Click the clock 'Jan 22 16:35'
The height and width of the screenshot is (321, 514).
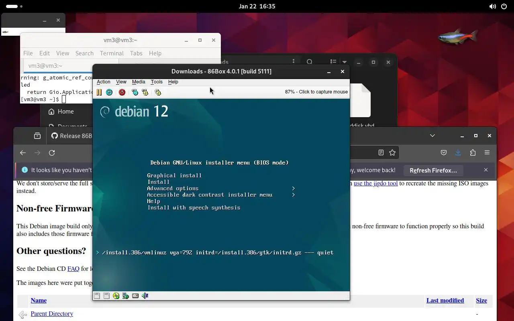[x=257, y=6]
